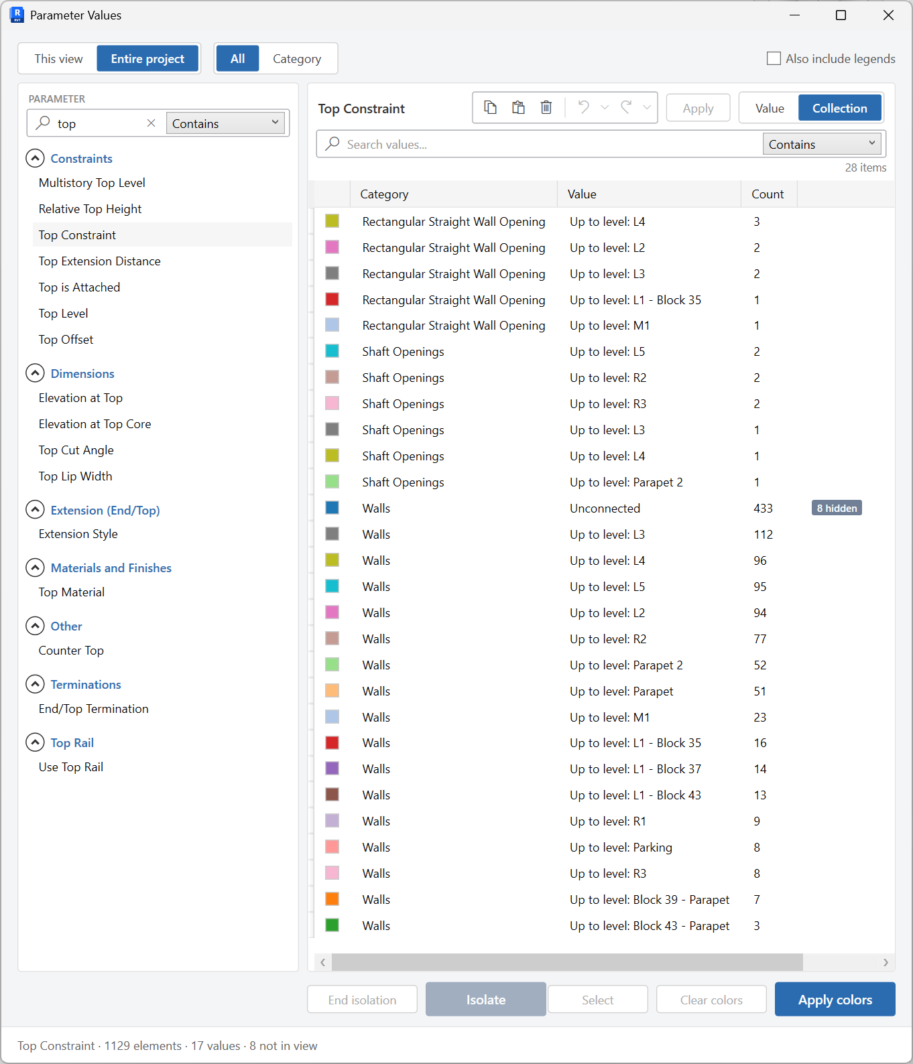Click the Apply button

click(x=698, y=109)
